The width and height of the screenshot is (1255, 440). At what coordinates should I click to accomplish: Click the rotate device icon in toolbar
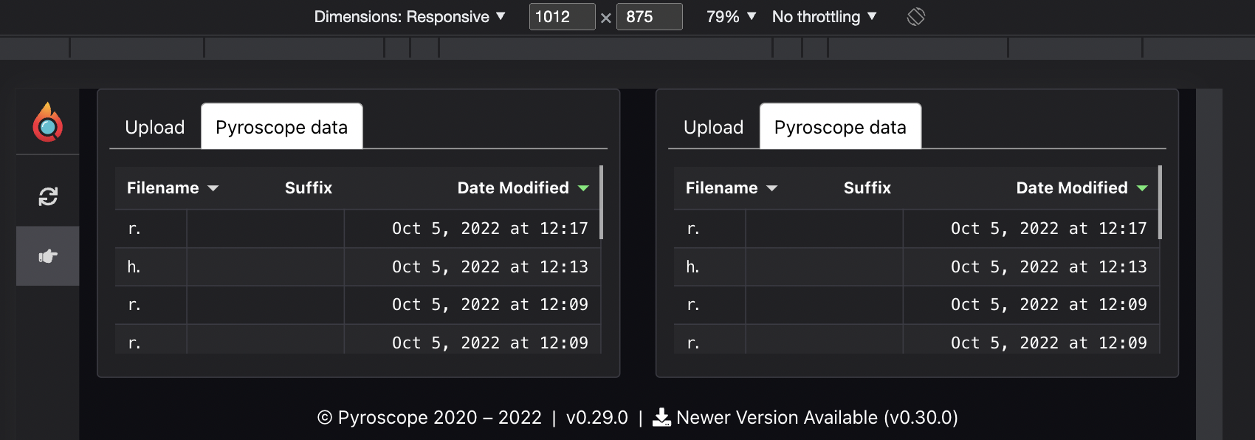pos(916,16)
